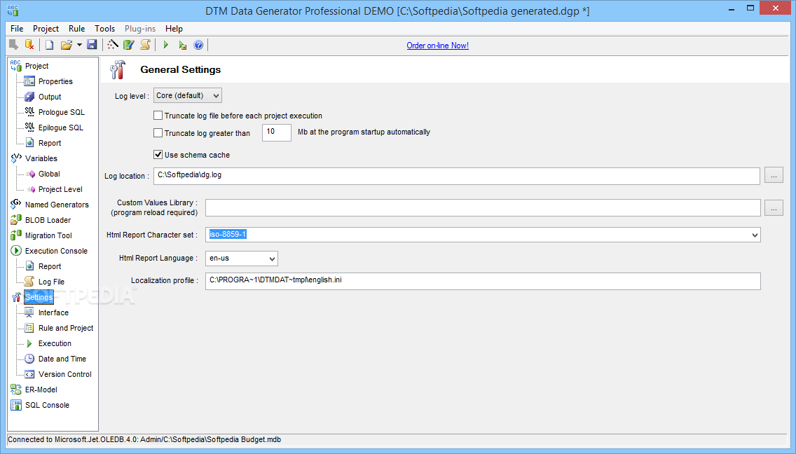Select the Output tree item

click(50, 97)
